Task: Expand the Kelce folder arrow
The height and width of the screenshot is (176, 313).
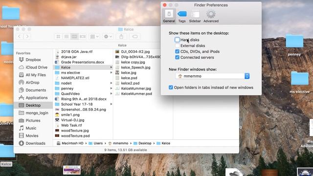Action: point(111,67)
